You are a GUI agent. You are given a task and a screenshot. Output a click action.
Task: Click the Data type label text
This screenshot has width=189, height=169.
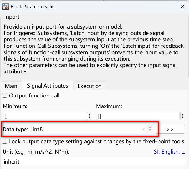tap(15, 129)
